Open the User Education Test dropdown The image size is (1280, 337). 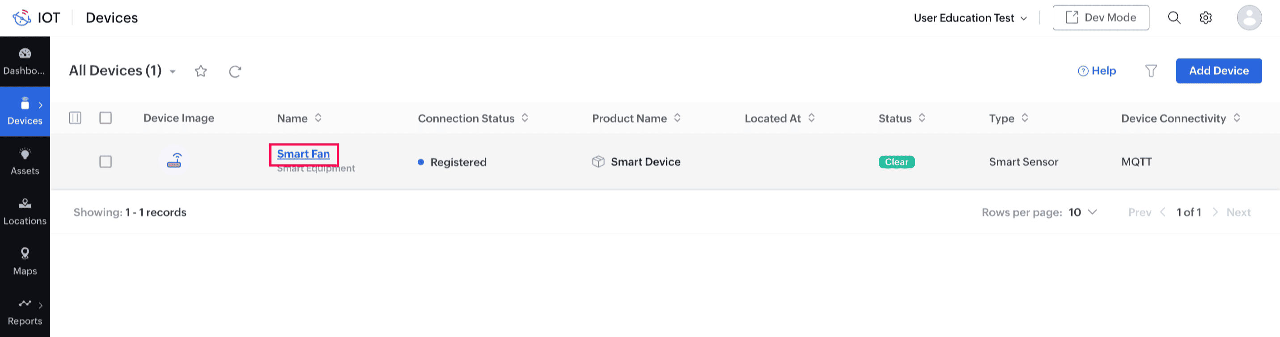970,18
